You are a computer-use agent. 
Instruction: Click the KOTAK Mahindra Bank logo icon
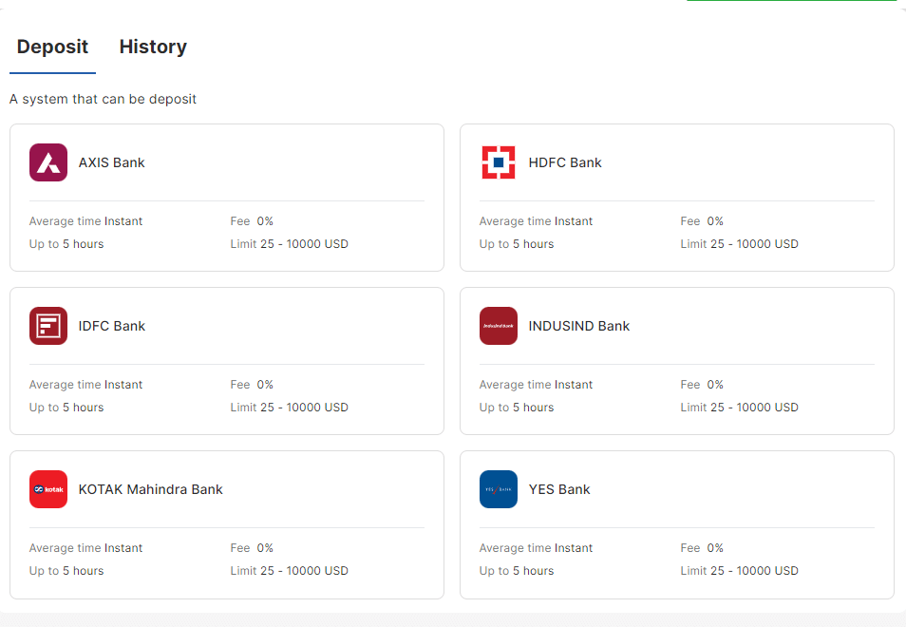[x=48, y=489]
